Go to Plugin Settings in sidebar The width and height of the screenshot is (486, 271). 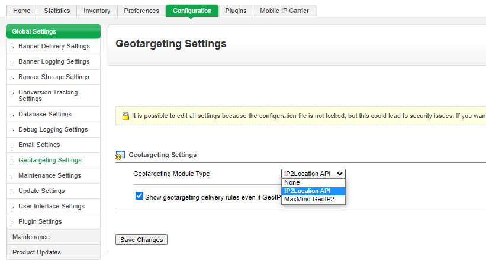40,222
